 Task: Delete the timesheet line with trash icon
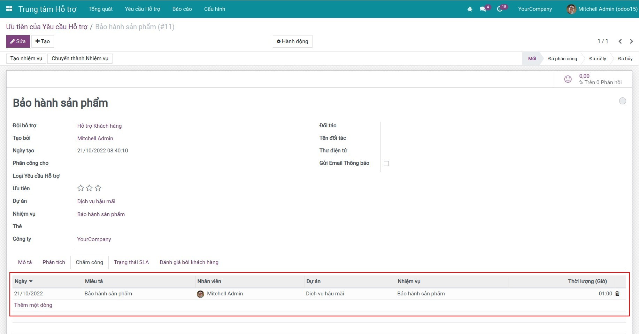pos(617,294)
